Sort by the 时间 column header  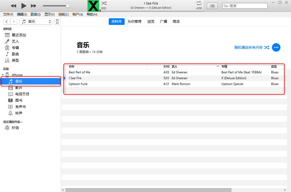(159, 66)
